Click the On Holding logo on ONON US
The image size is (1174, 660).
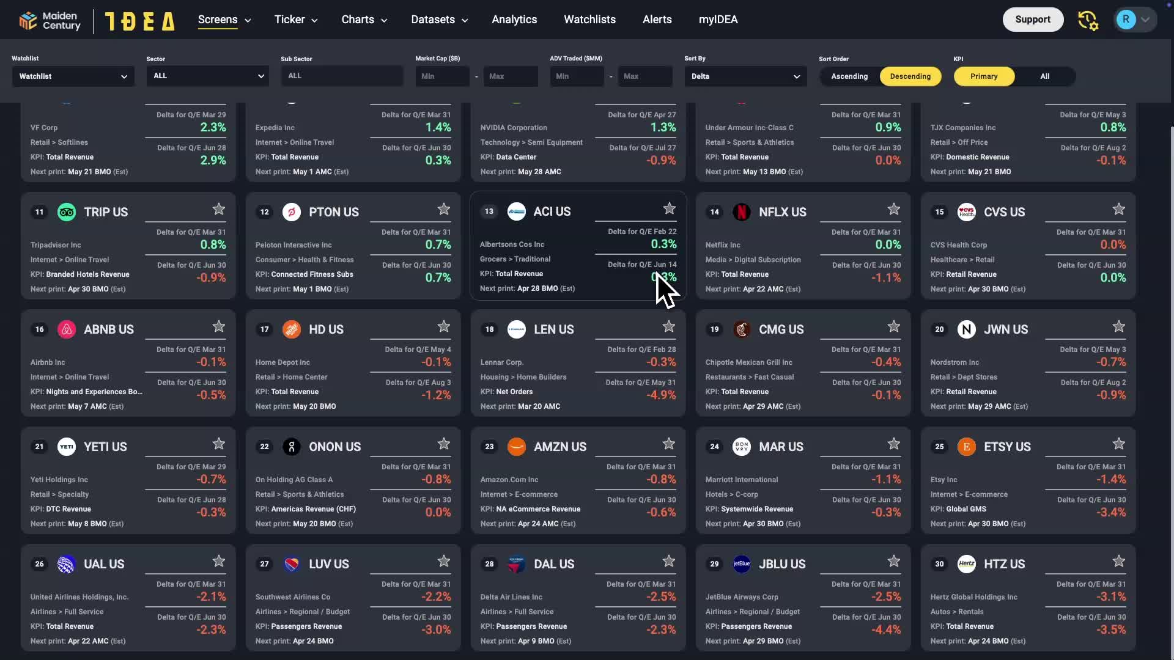[x=292, y=447]
